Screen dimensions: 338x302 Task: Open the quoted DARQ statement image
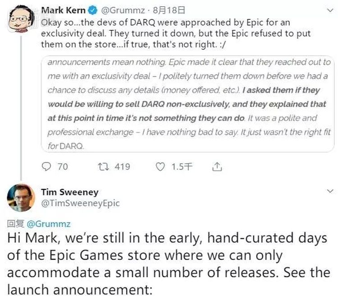(x=188, y=104)
